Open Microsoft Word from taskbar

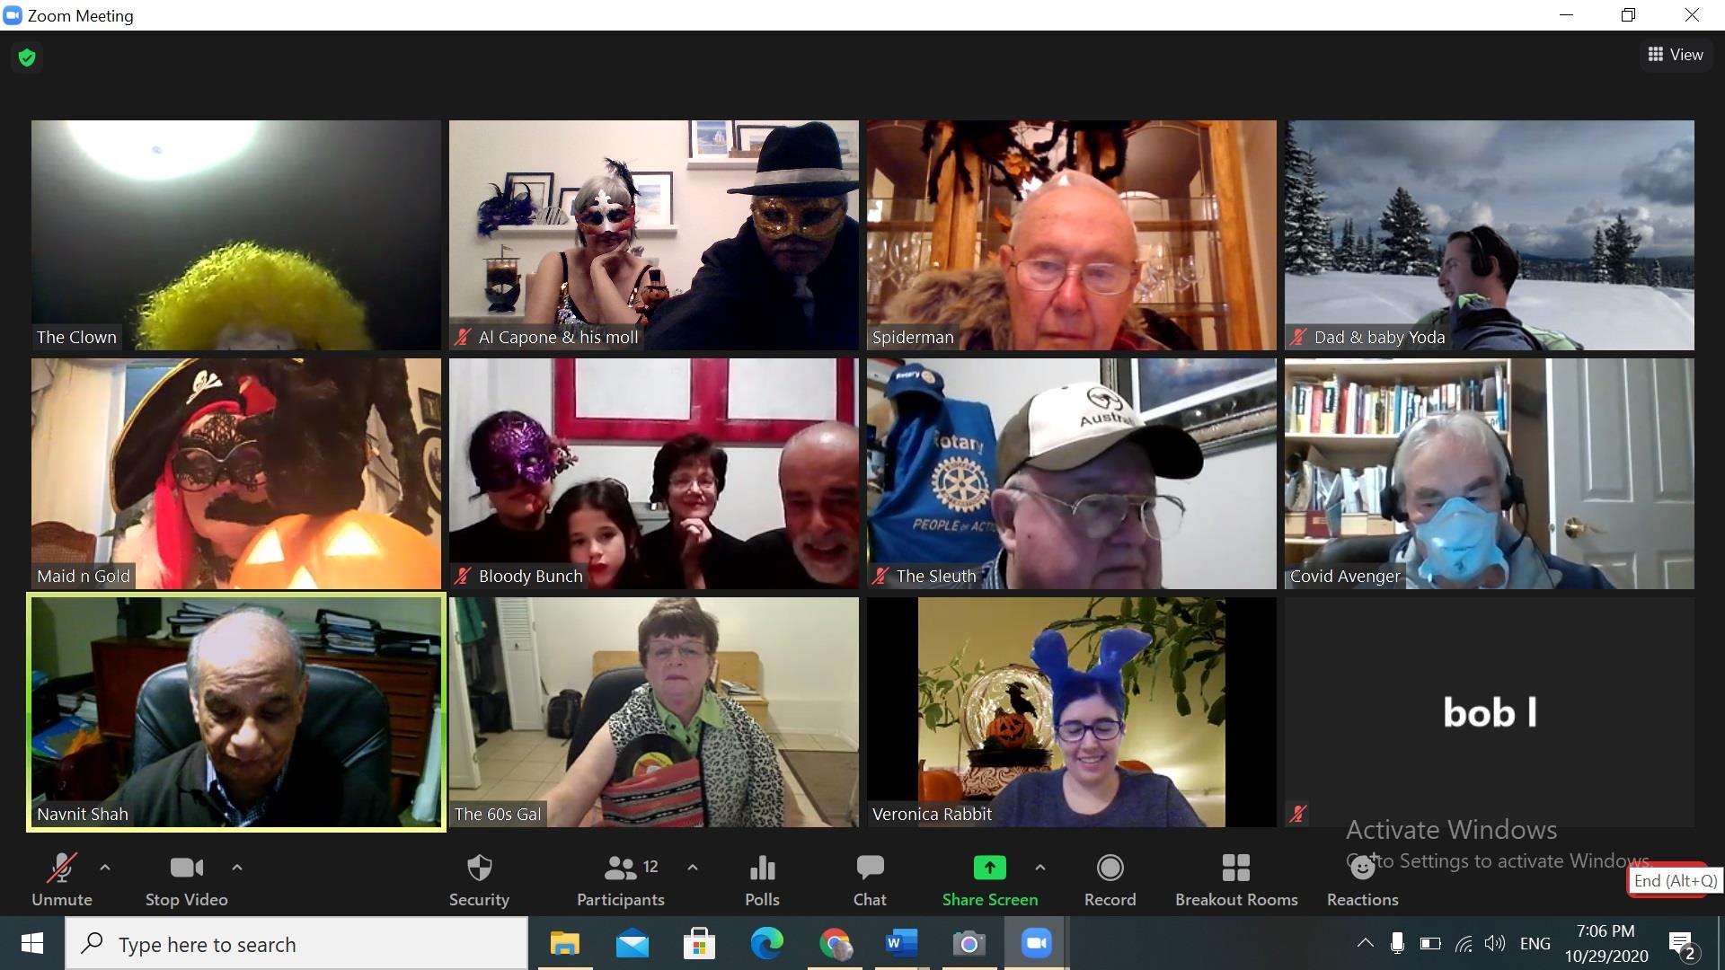901,944
